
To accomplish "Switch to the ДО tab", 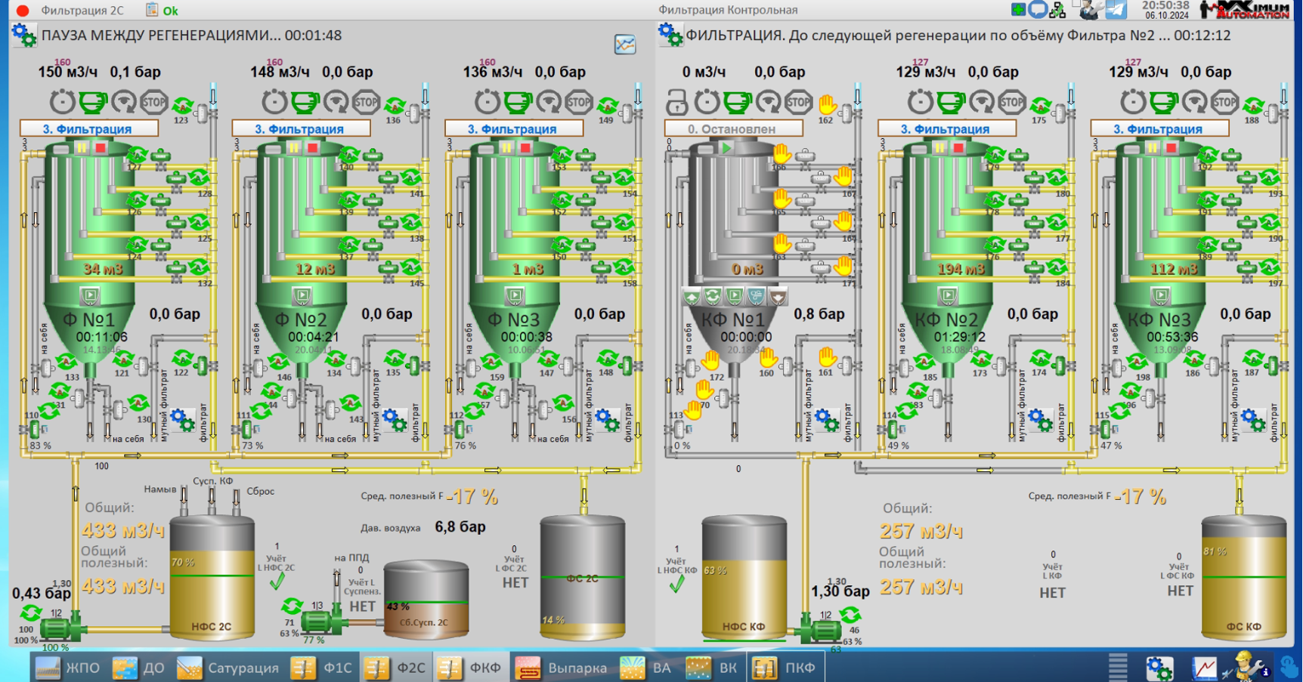I will (x=140, y=668).
